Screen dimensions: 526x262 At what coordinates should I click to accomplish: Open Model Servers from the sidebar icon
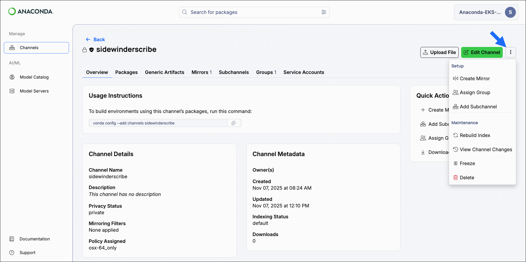coord(12,91)
